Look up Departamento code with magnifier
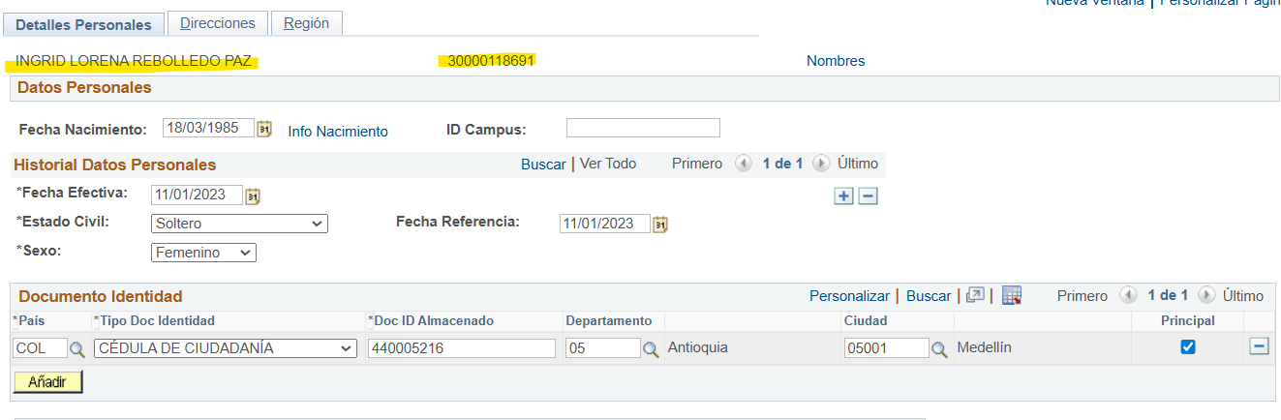Screen dimensions: 1281x420 pyautogui.click(x=652, y=348)
